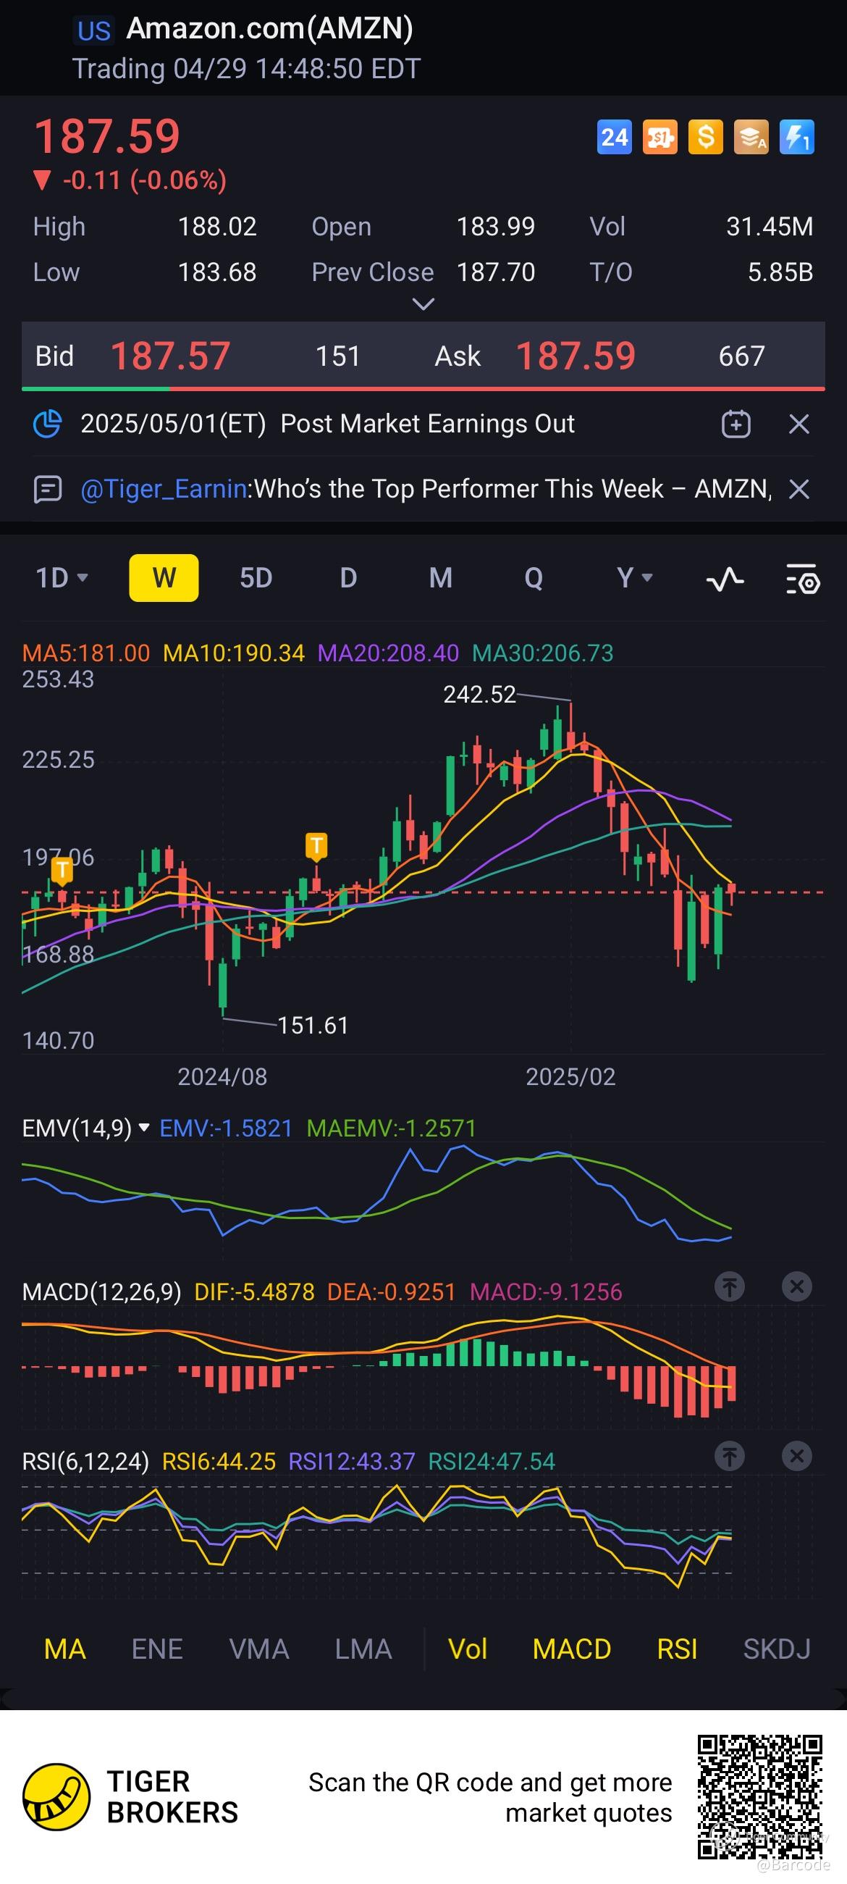The width and height of the screenshot is (847, 1884).
Task: Switch to the M monthly tab
Action: pos(441,578)
